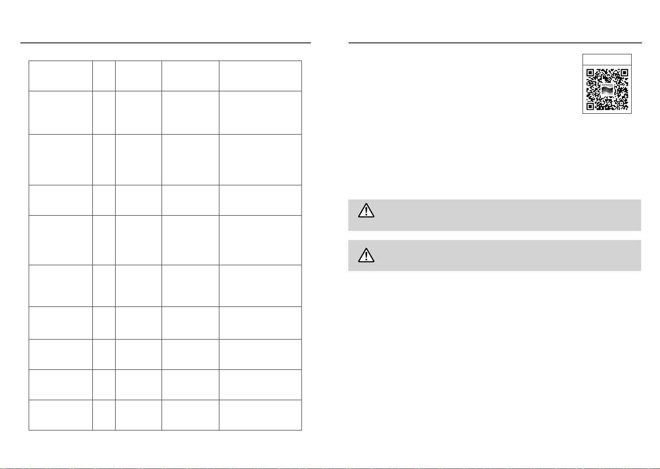The height and width of the screenshot is (469, 660).
Task: Select the widest last-column header cell
Action: click(260, 76)
